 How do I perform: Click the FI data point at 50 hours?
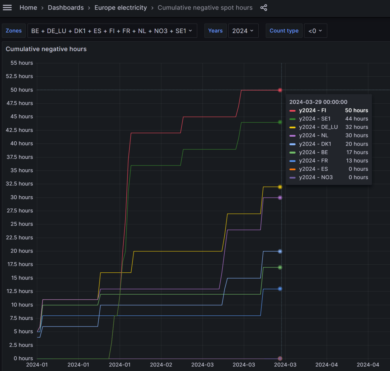pyautogui.click(x=280, y=90)
